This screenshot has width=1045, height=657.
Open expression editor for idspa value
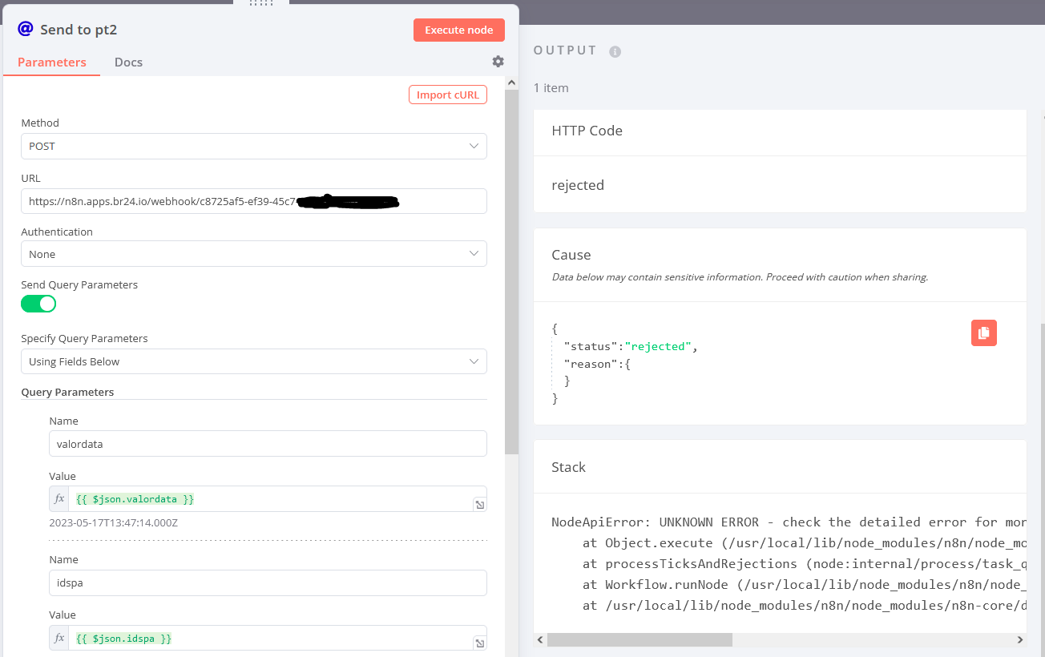point(478,643)
